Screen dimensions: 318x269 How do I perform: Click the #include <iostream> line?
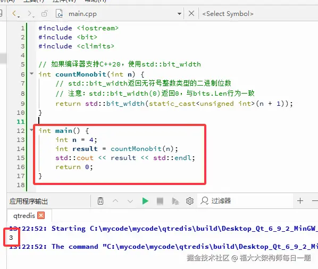pyautogui.click(x=79, y=28)
